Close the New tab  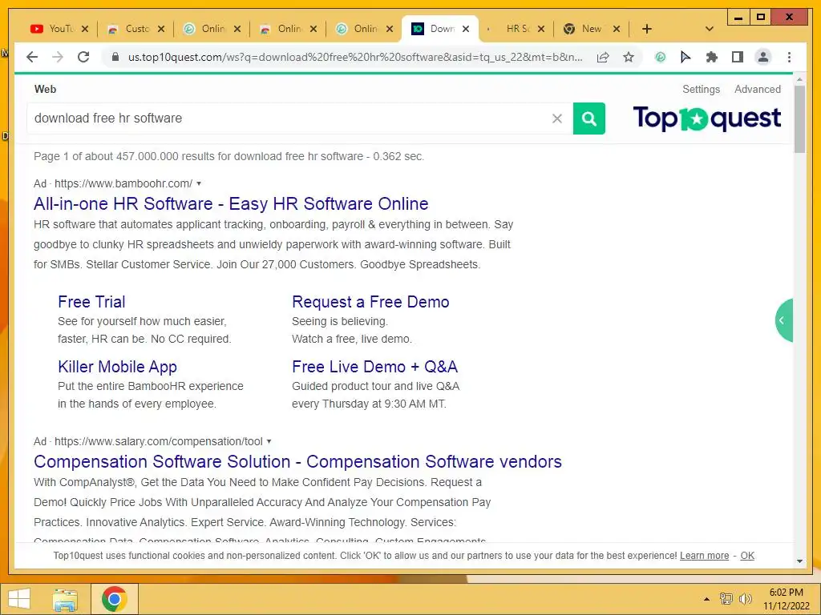(x=617, y=29)
